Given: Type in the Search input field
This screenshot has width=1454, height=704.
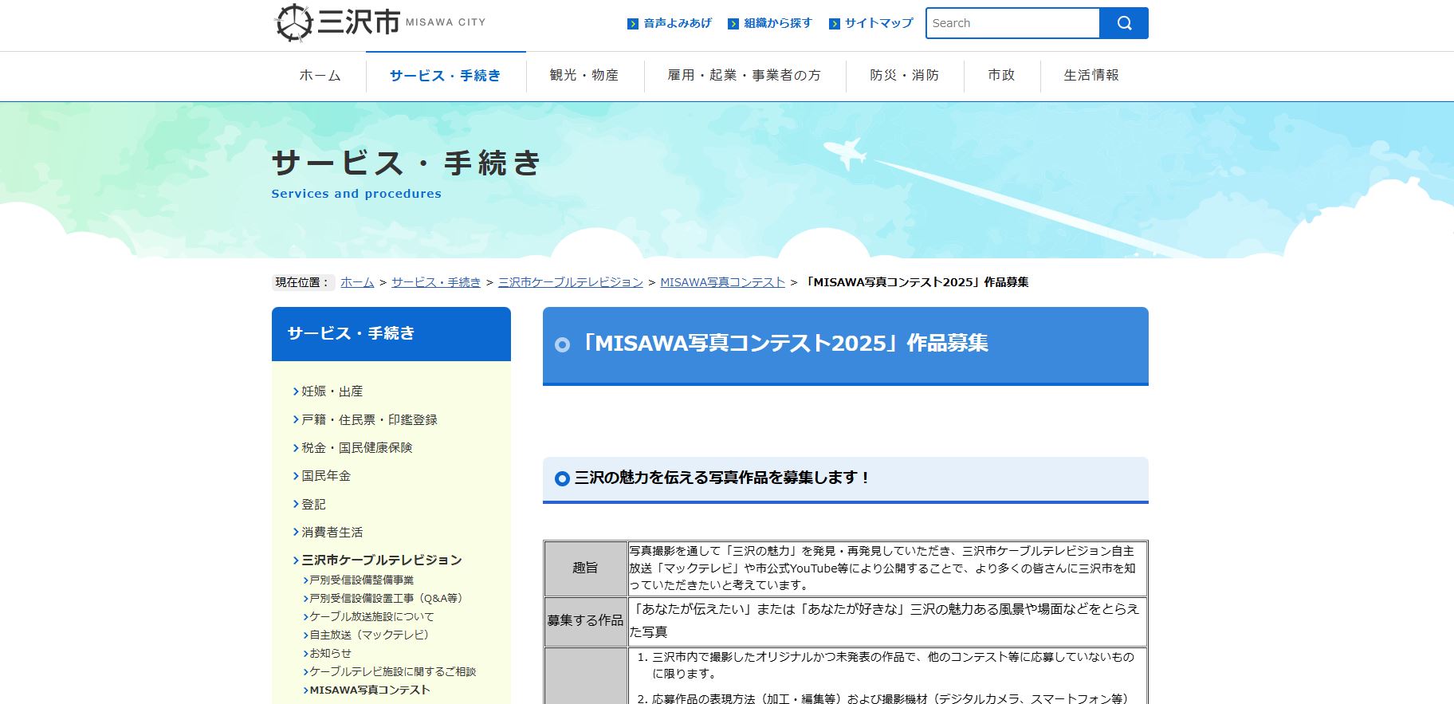Looking at the screenshot, I should (x=1012, y=23).
